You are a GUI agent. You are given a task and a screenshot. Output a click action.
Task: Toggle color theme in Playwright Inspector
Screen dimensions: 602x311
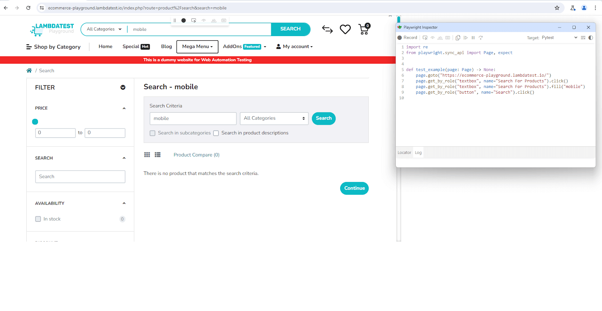click(591, 38)
